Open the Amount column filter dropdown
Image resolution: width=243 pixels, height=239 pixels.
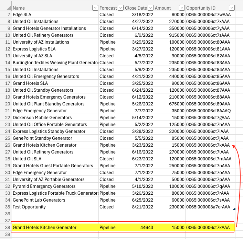(182, 8)
